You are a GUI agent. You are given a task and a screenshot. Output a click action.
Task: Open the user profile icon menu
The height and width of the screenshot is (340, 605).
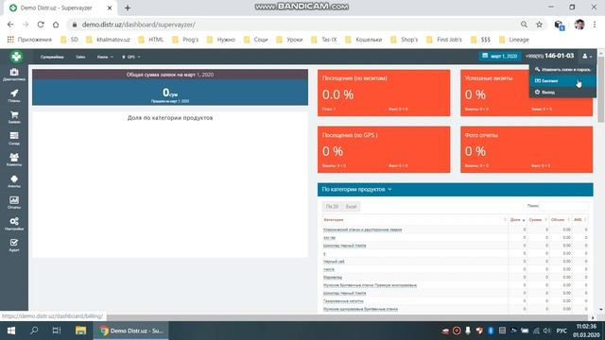(586, 57)
